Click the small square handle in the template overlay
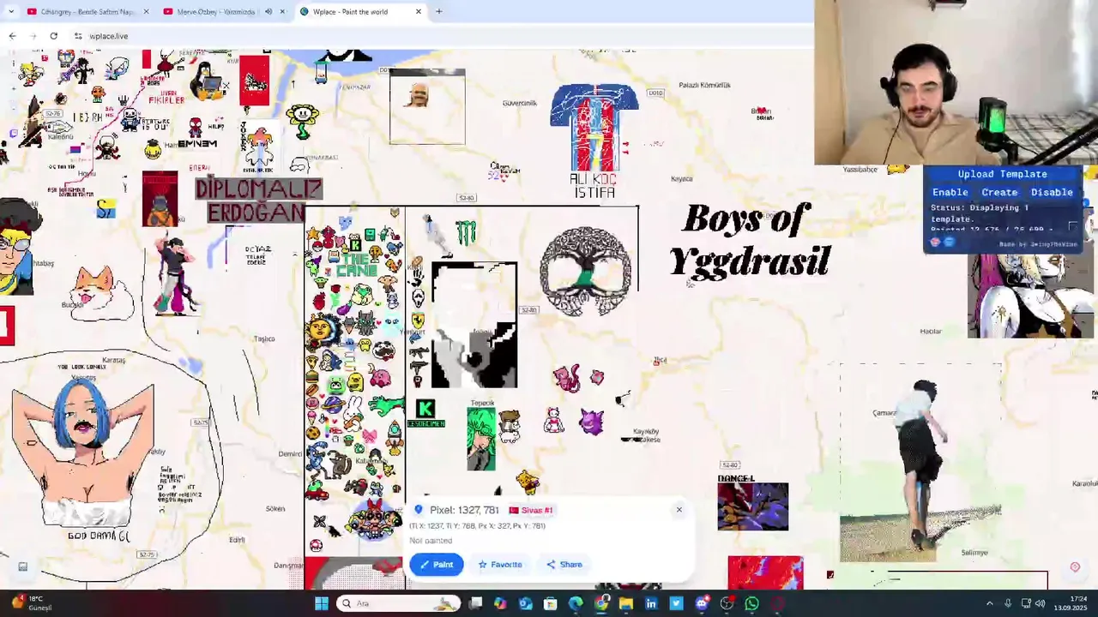 pyautogui.click(x=1072, y=226)
